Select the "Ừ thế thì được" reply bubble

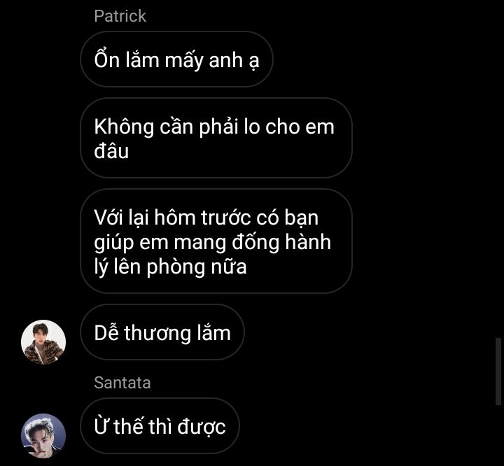(x=160, y=426)
